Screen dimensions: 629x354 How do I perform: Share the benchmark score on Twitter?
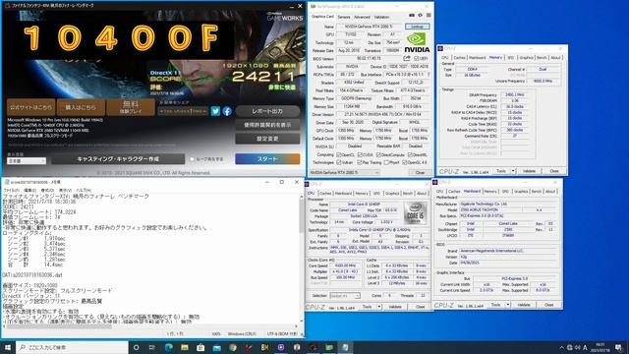pyautogui.click(x=215, y=111)
